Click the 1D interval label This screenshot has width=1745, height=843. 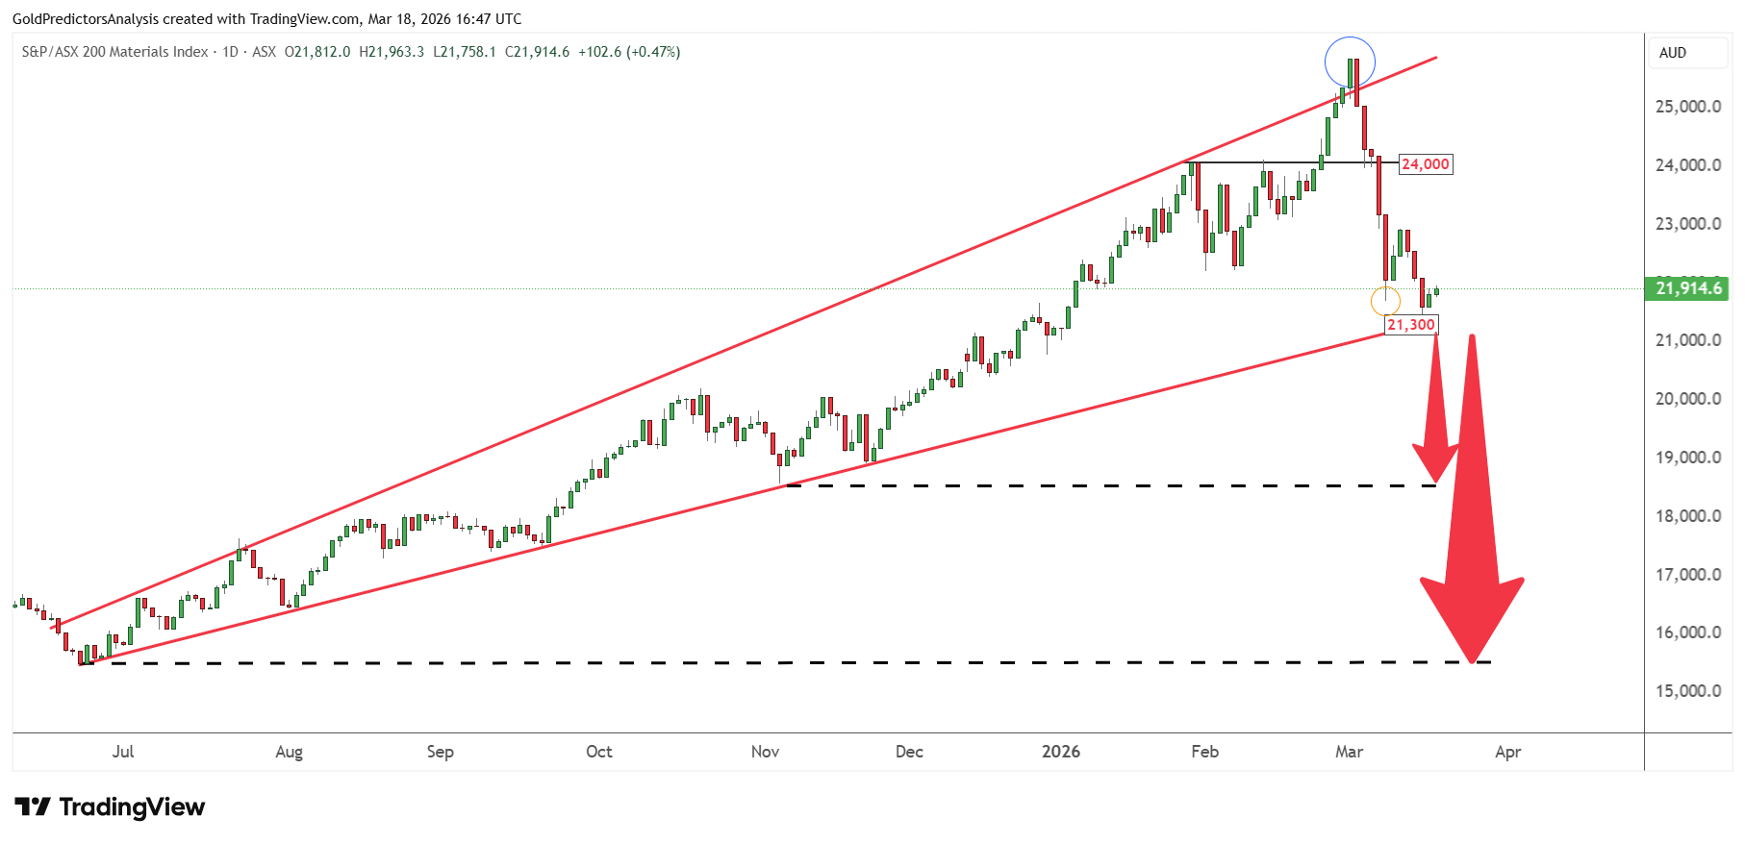click(x=231, y=52)
